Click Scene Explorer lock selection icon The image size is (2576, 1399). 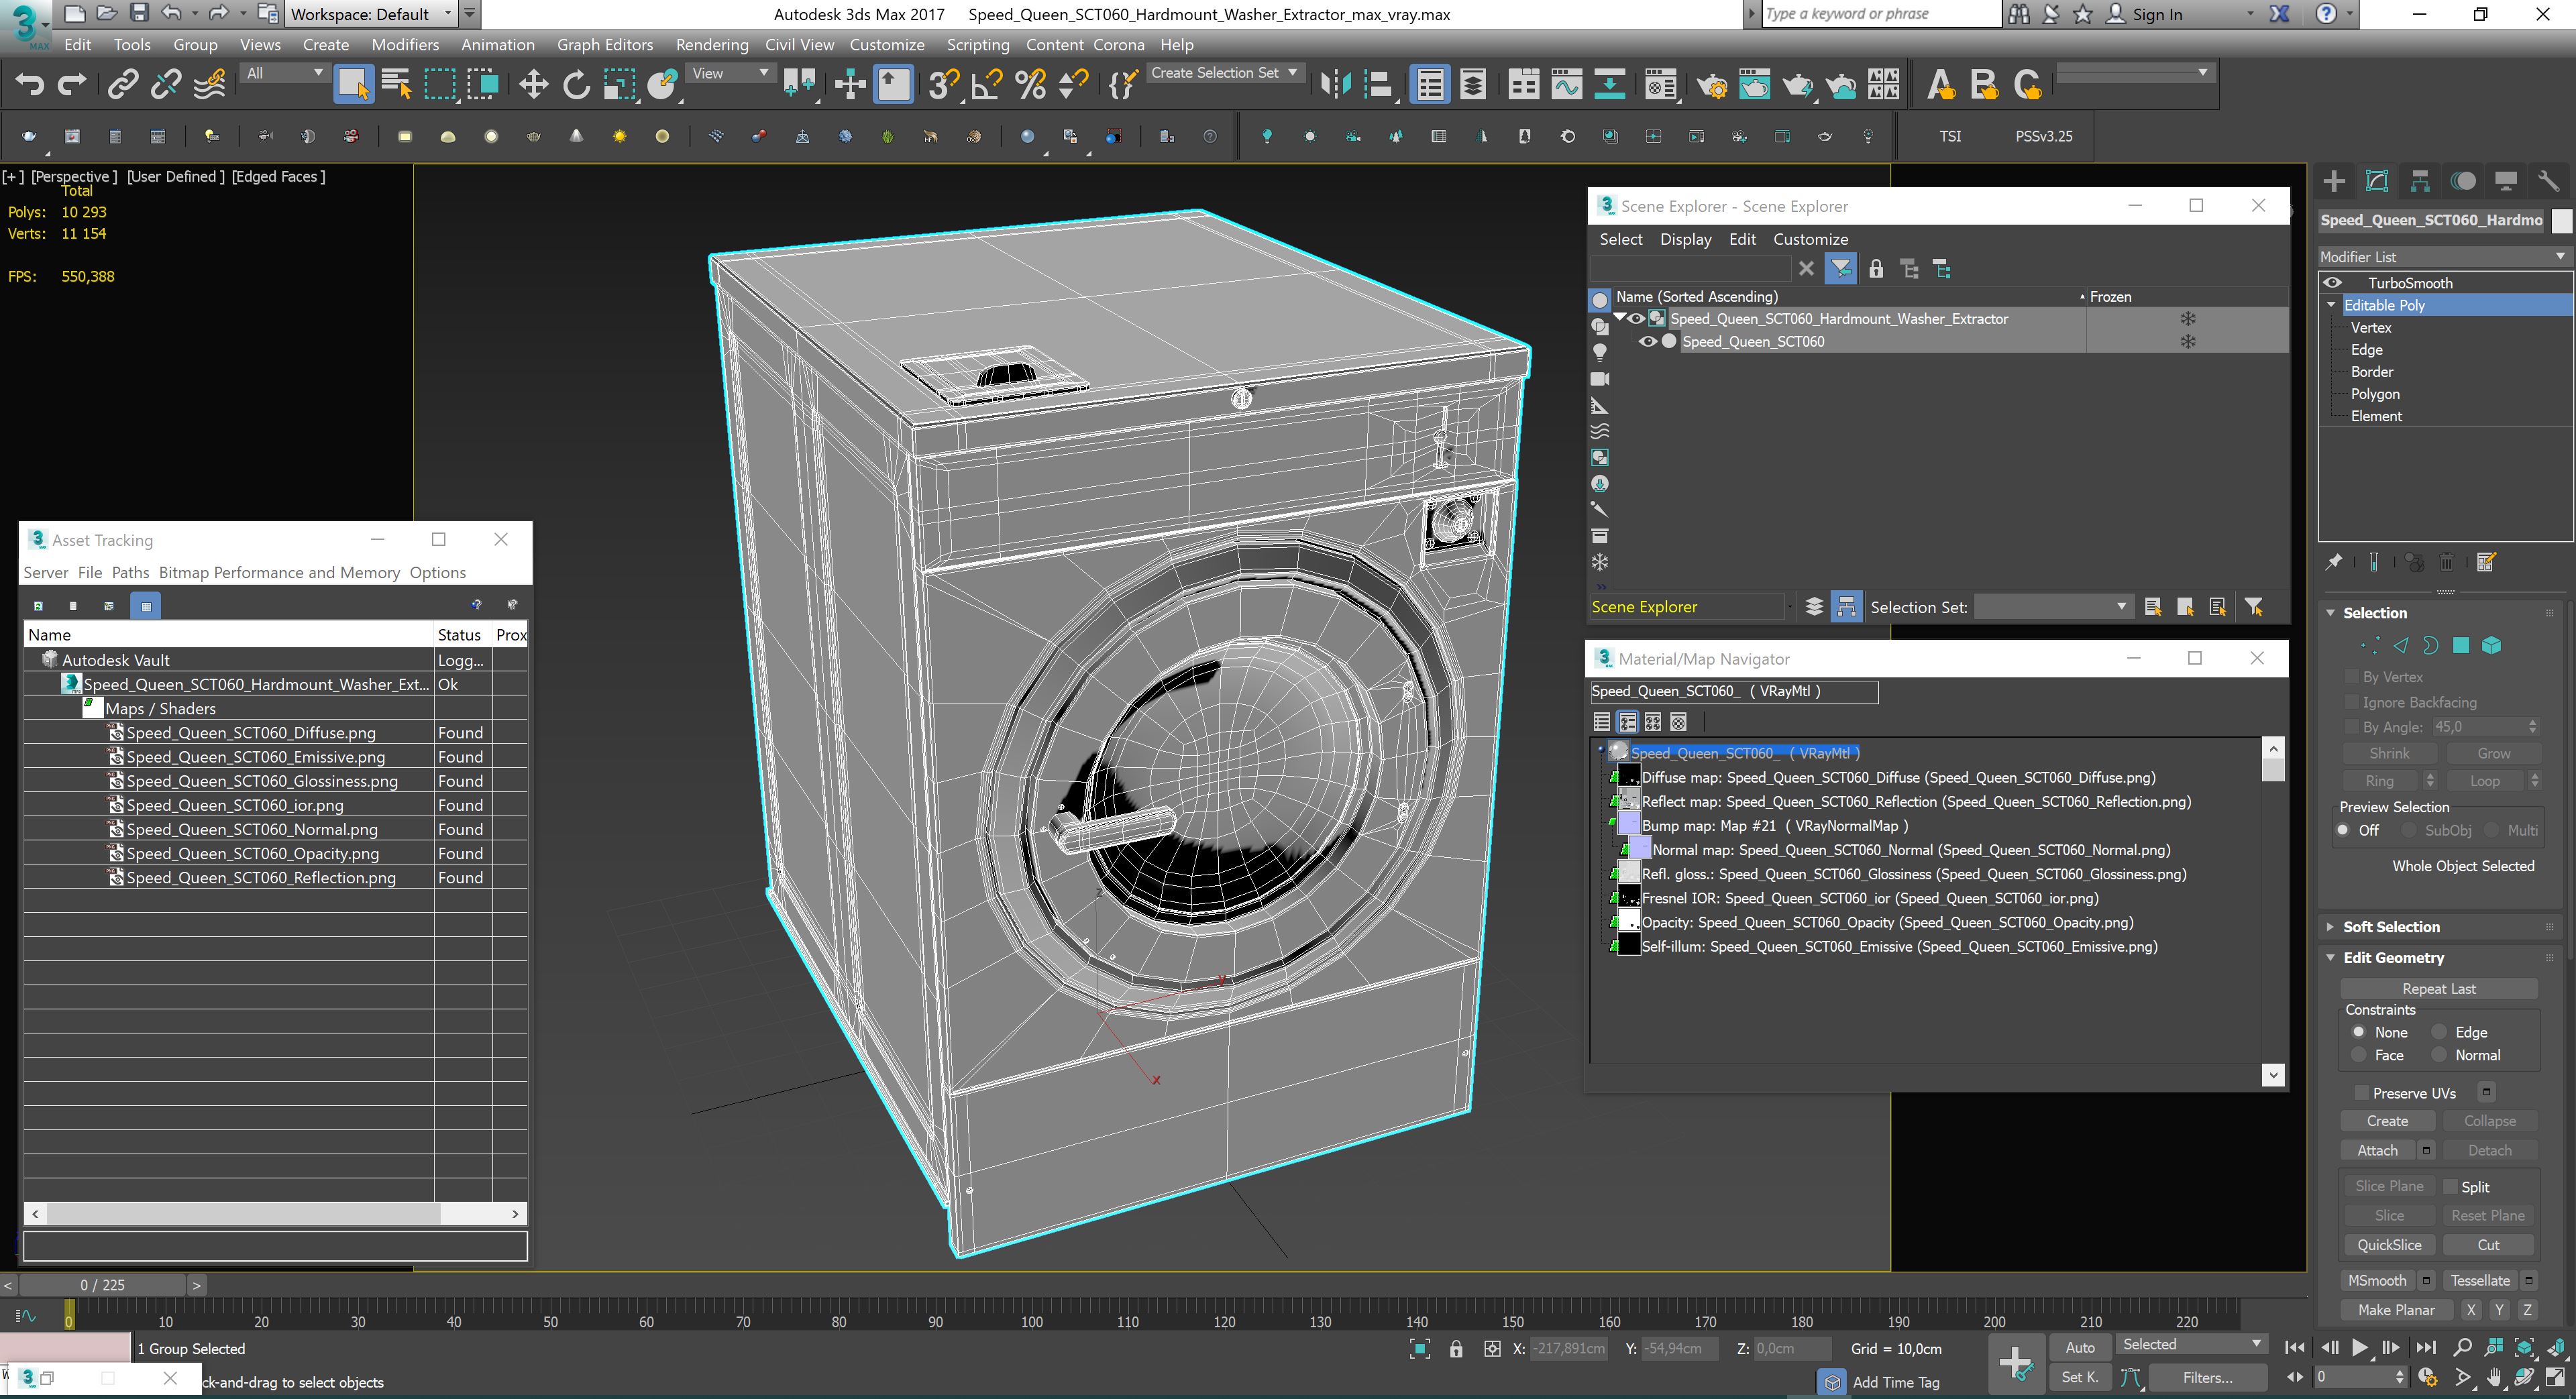click(1876, 269)
